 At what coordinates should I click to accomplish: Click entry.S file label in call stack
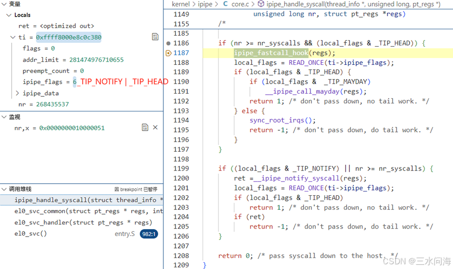125,234
